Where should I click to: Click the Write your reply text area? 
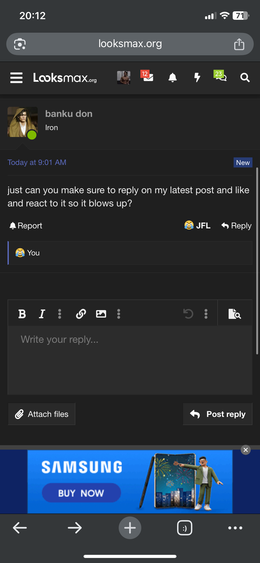[130, 360]
